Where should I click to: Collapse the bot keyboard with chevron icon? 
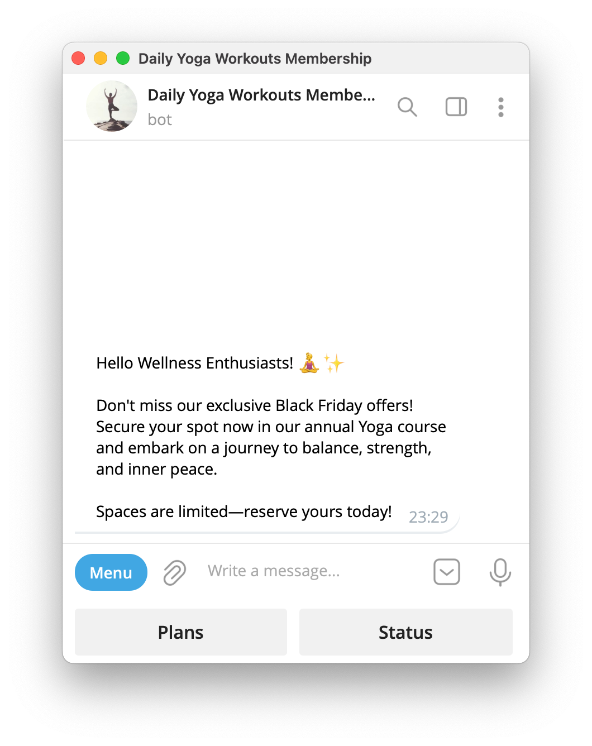click(x=447, y=572)
